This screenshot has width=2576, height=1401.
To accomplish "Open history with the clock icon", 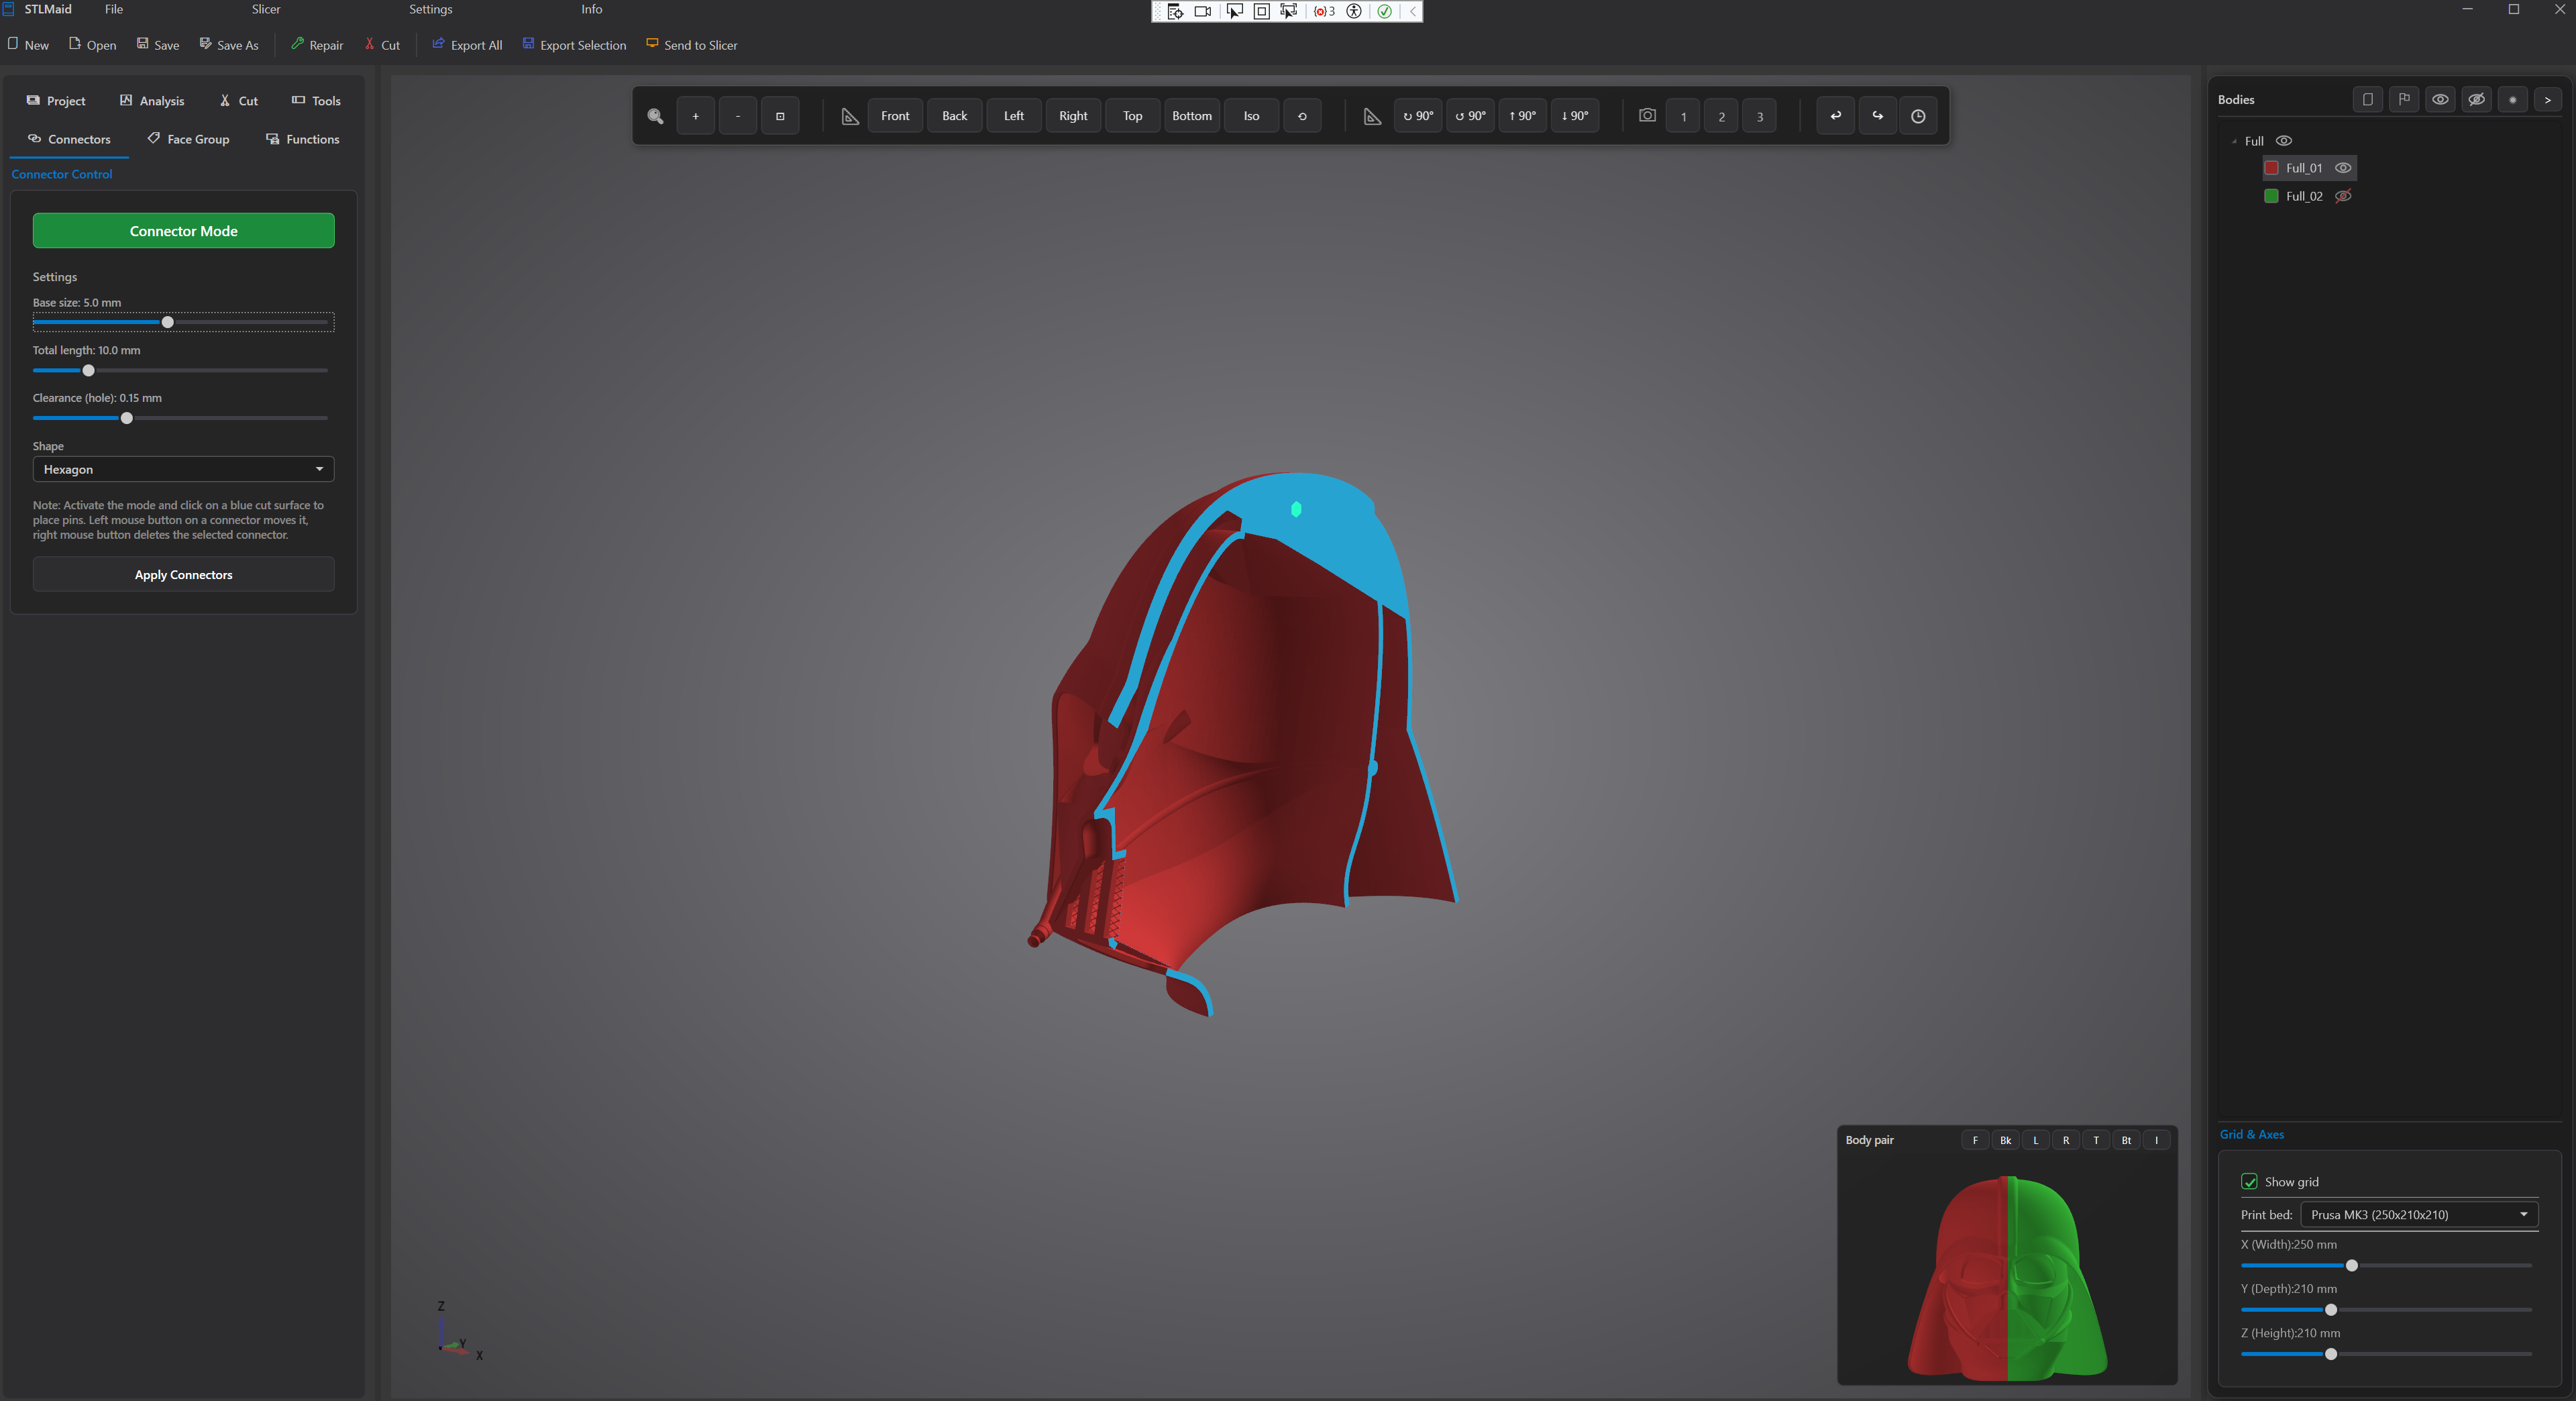I will 1918,116.
